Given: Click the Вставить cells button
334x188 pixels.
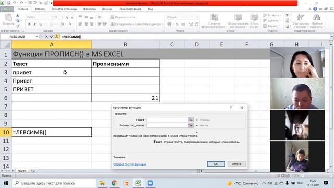Looking at the screenshot, I should [x=272, y=15].
